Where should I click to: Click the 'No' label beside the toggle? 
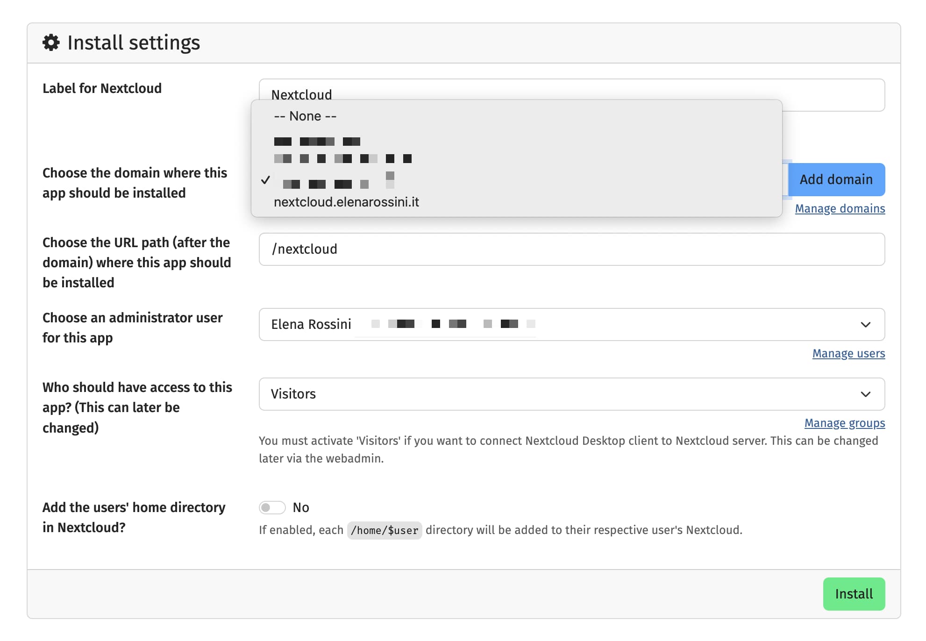(x=302, y=507)
